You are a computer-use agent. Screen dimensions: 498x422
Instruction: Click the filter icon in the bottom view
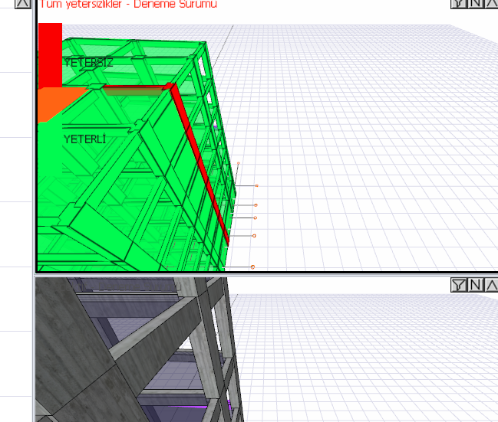pos(458,285)
